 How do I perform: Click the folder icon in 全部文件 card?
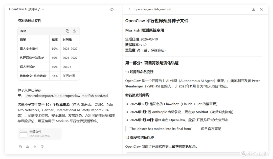(x=24, y=134)
